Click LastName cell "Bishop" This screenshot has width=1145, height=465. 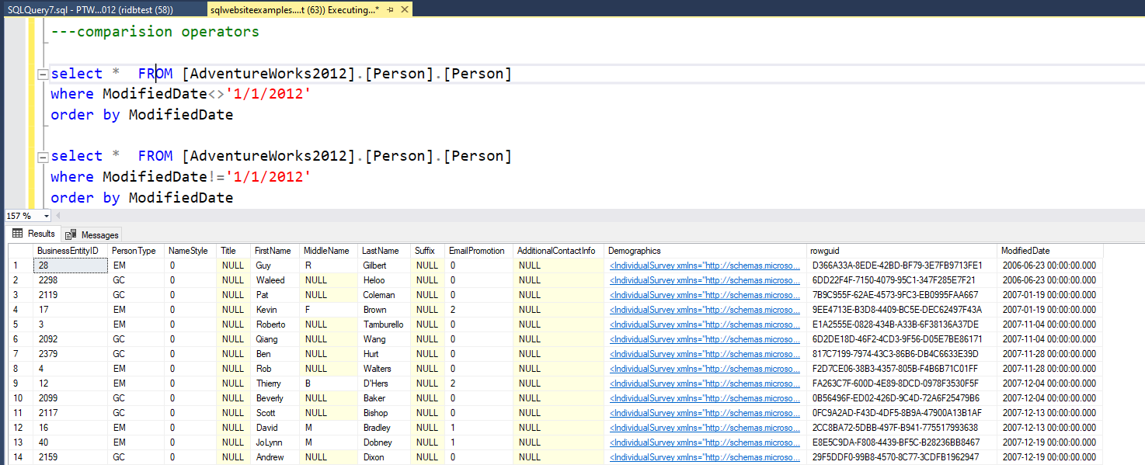(x=385, y=413)
